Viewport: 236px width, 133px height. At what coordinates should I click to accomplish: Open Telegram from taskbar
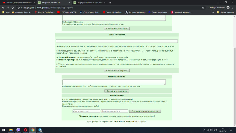click(40, 130)
